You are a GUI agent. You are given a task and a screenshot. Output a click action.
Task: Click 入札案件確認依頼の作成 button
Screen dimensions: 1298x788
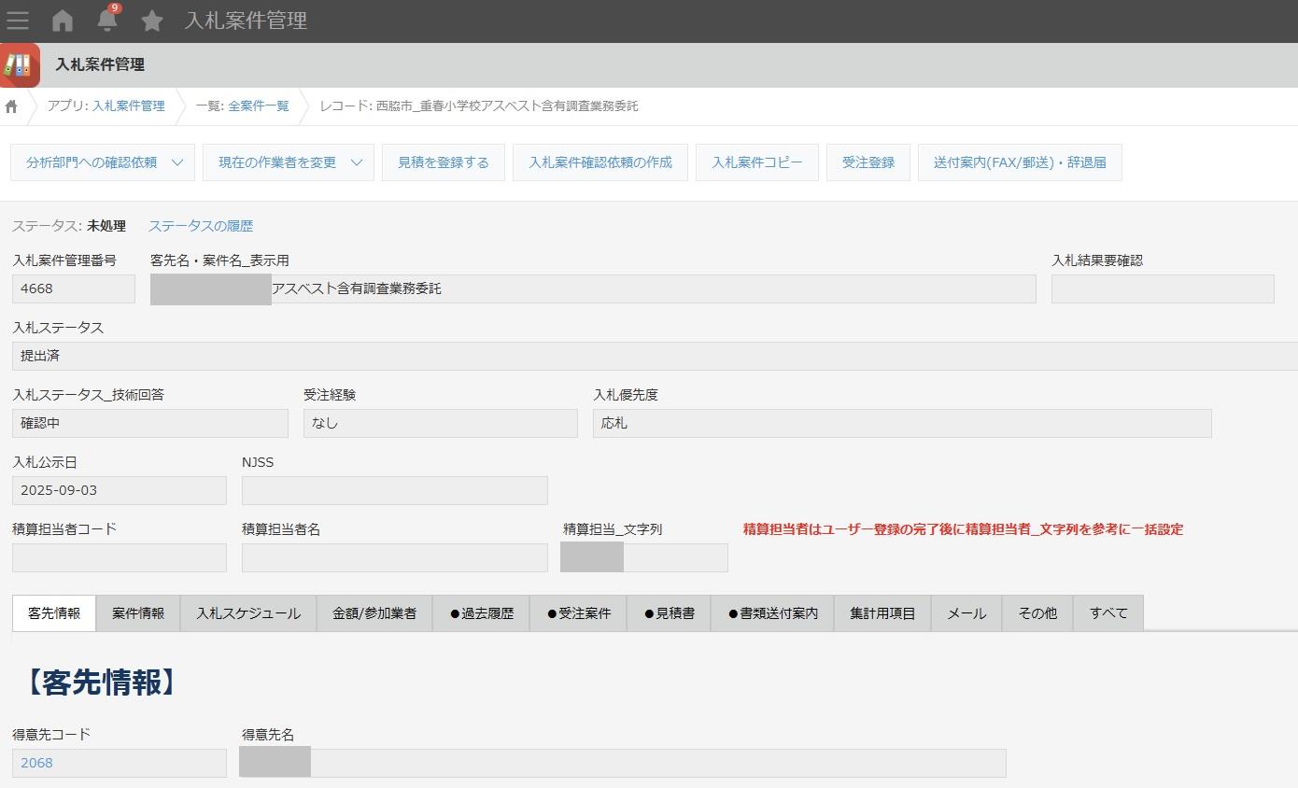coord(600,162)
